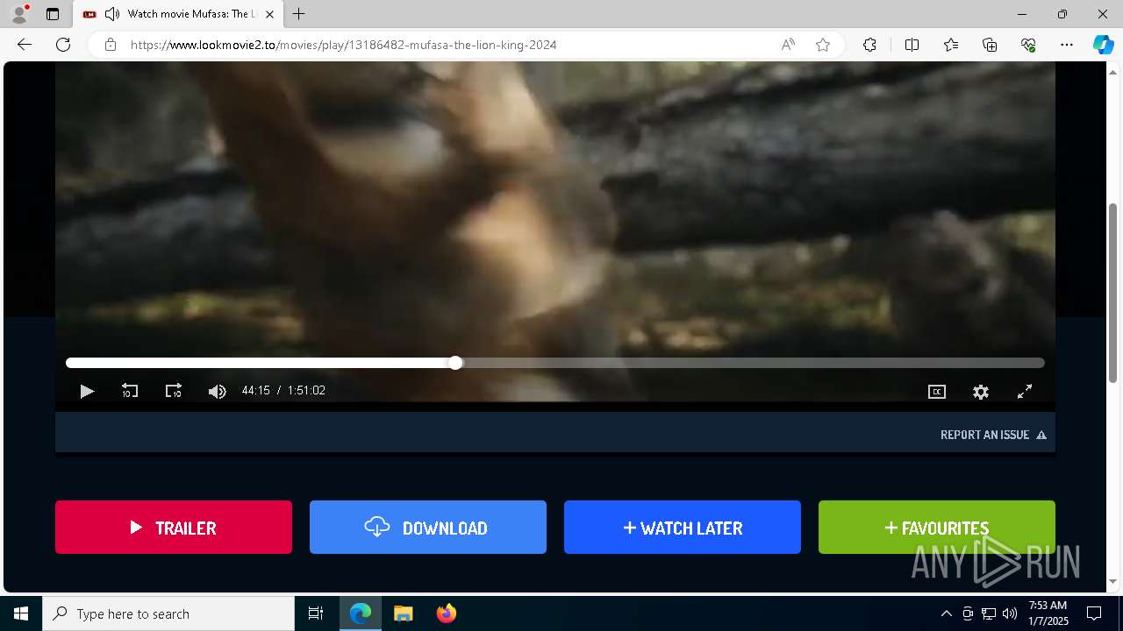The height and width of the screenshot is (631, 1123).
Task: Go back to the previous page
Action: click(x=25, y=45)
